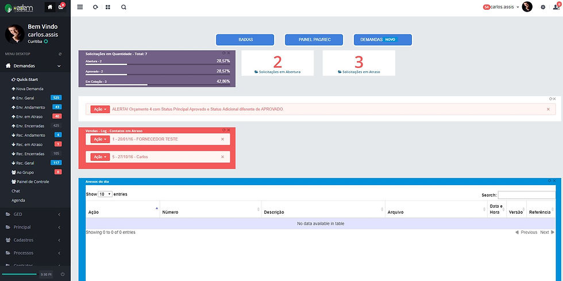Dismiss the 27/10/16 Carlos contact entry
The image size is (563, 281).
click(x=223, y=157)
